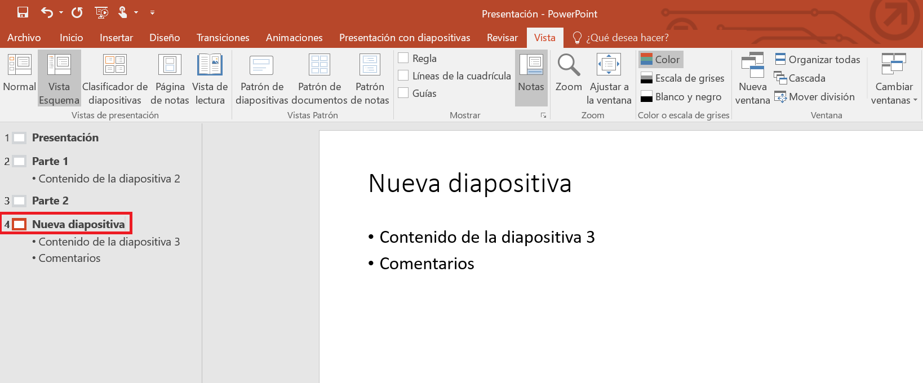Go to Presentación con diapositivas tab

coord(405,38)
